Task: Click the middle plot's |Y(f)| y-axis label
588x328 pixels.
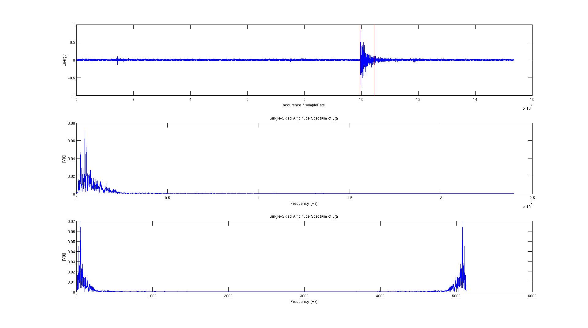Action: click(x=64, y=158)
